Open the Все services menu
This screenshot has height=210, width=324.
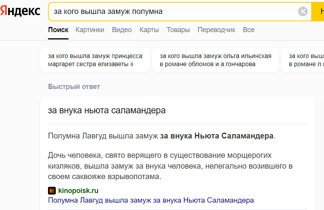pyautogui.click(x=249, y=30)
